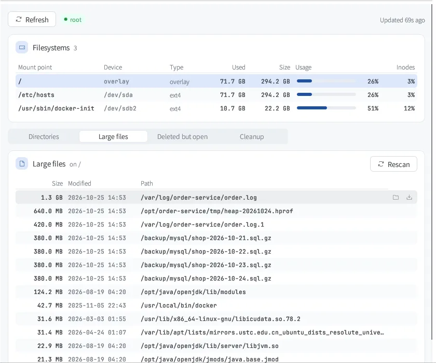Image resolution: width=436 pixels, height=363 pixels.
Task: Click the Size column header in Filesystems
Action: pyautogui.click(x=284, y=67)
